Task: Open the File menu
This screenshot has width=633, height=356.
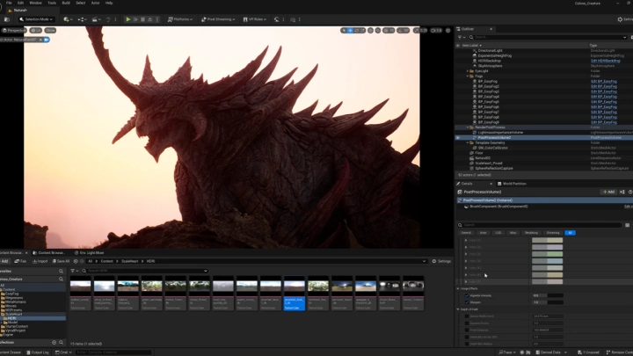Action: [x=9, y=3]
